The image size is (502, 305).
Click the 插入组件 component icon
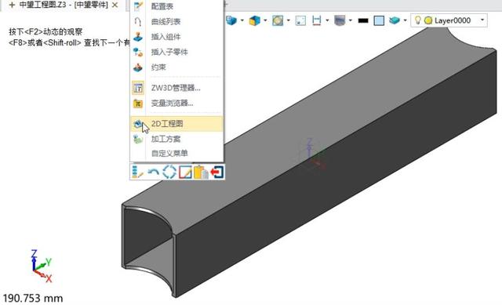138,37
